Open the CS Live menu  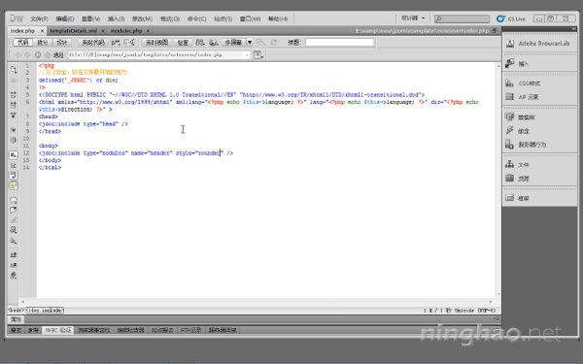click(511, 18)
